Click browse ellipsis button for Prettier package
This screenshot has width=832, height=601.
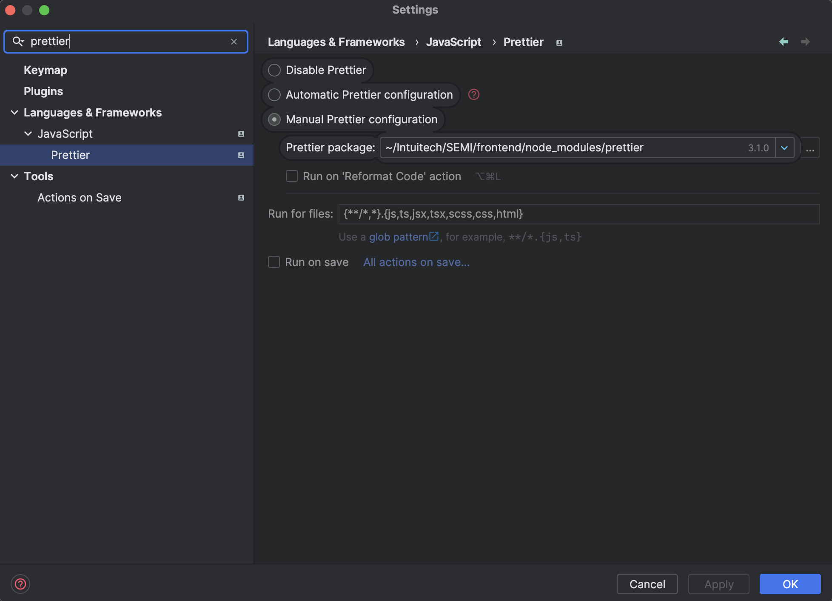tap(810, 148)
